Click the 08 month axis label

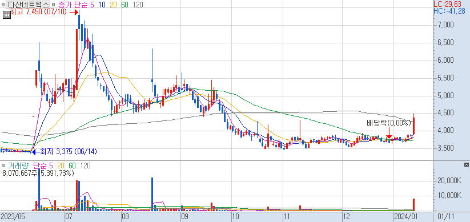tap(125, 216)
